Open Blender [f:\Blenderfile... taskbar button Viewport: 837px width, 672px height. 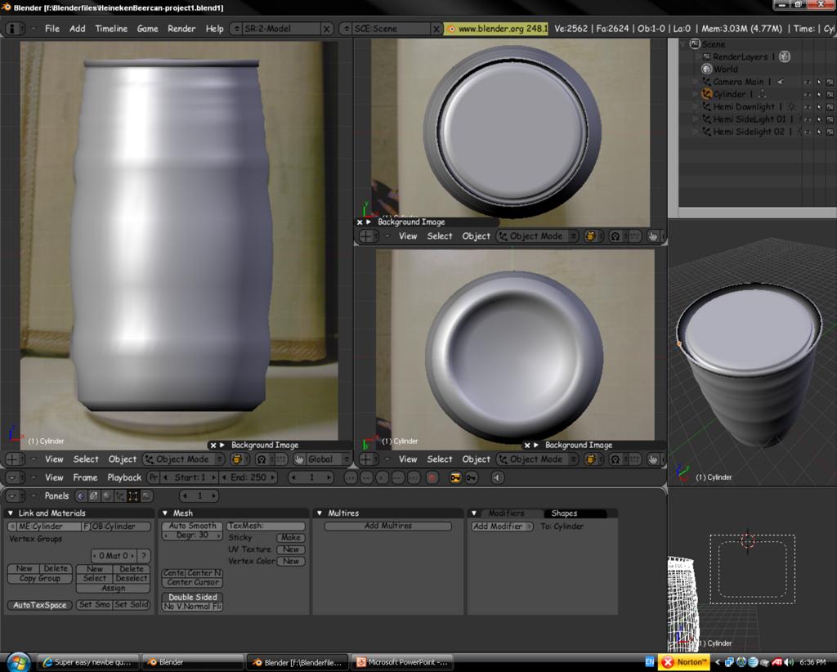pyautogui.click(x=298, y=662)
